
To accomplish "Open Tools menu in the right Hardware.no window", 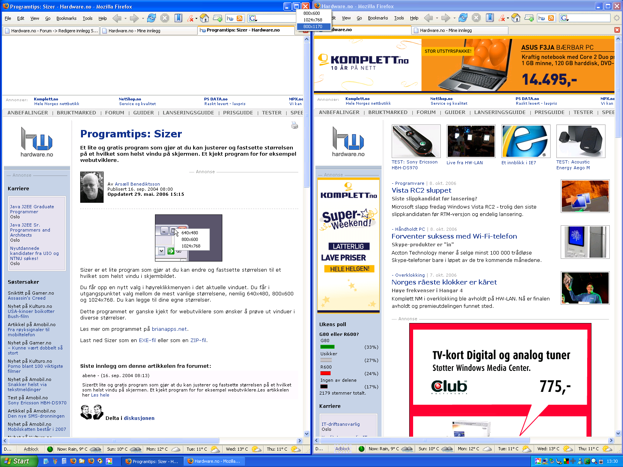I will click(399, 18).
